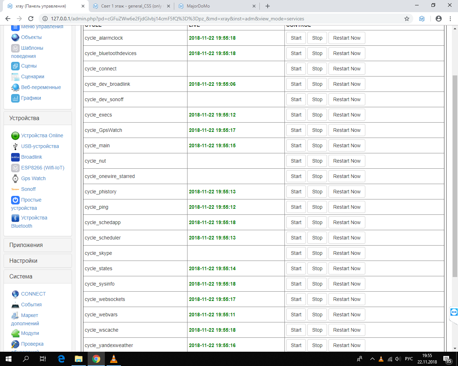Click the bookmark star in address bar
This screenshot has width=458, height=366.
coord(406,19)
